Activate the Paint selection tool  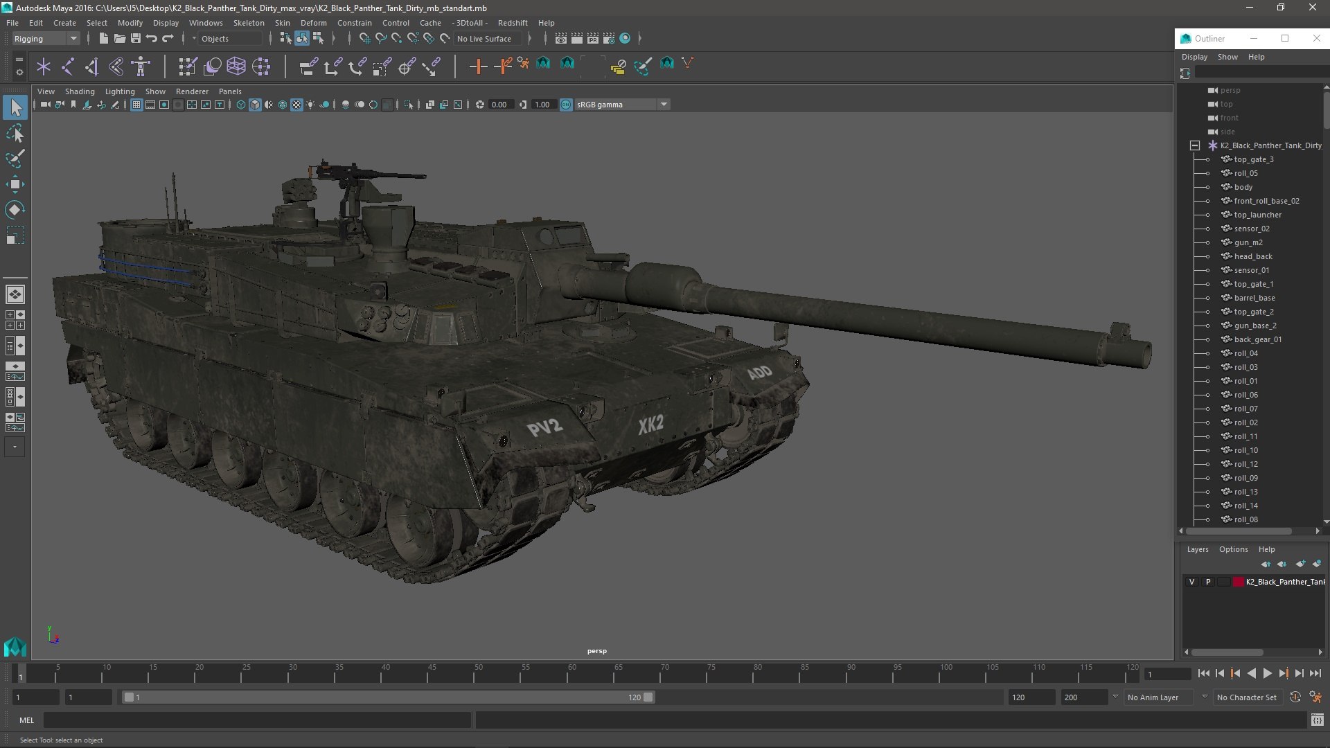[x=15, y=159]
